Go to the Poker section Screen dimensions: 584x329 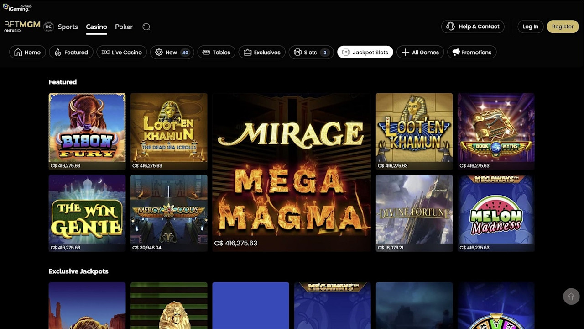click(x=124, y=27)
